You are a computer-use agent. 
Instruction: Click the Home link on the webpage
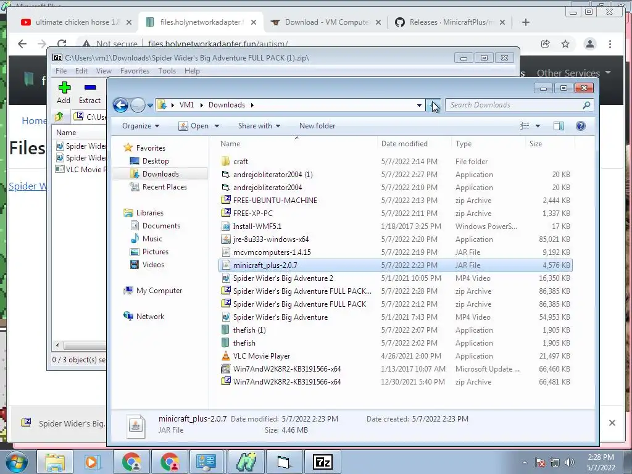tap(34, 121)
